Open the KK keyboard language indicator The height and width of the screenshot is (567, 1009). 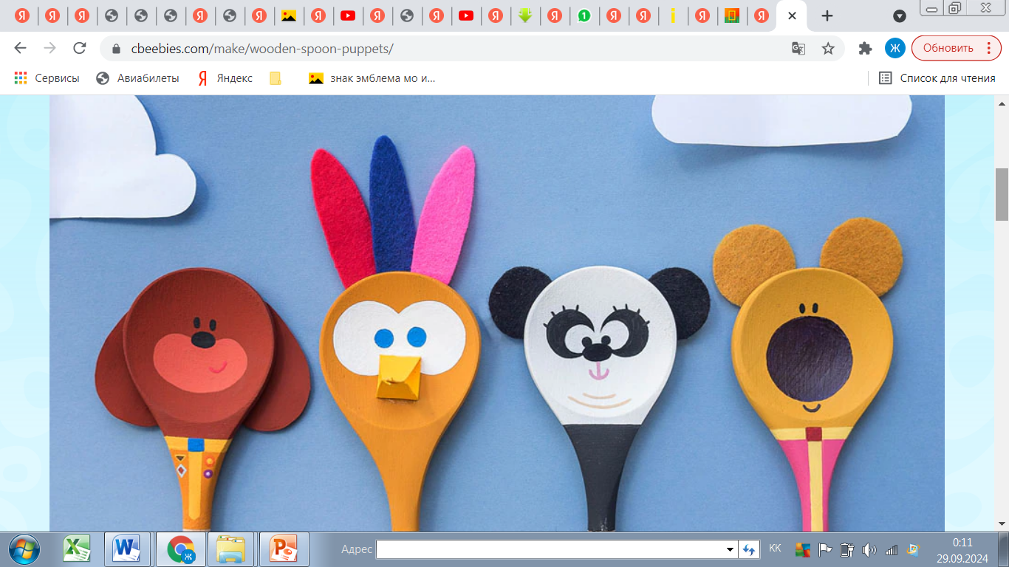tap(775, 549)
